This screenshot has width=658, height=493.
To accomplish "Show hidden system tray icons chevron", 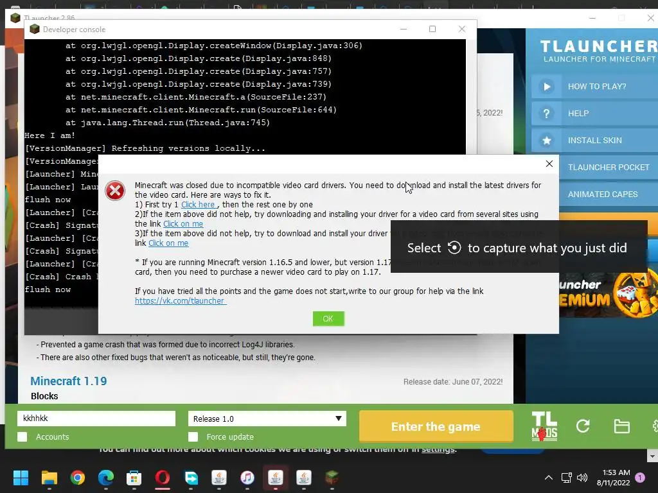I will [549, 478].
